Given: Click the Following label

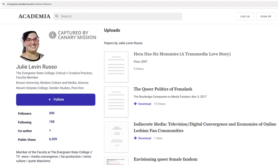Looking at the screenshot, I should [24, 122].
